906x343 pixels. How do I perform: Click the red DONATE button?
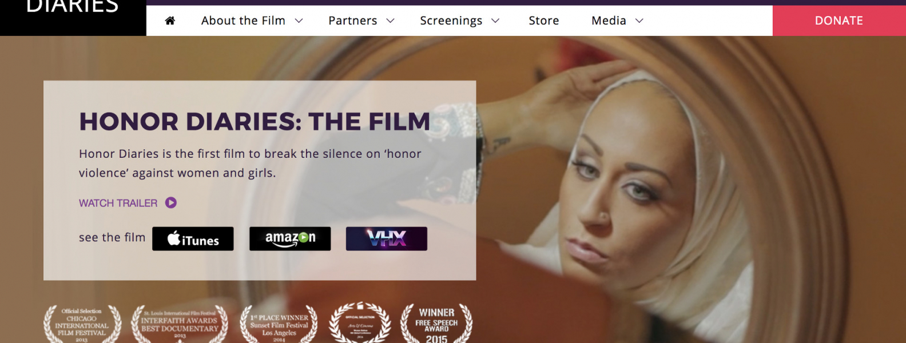click(x=839, y=21)
